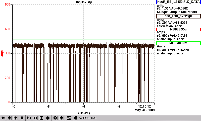Image resolution: width=201 pixels, height=121 pixels.
Task: Pan the graph right with the right arrow
Action: click(x=9, y=118)
